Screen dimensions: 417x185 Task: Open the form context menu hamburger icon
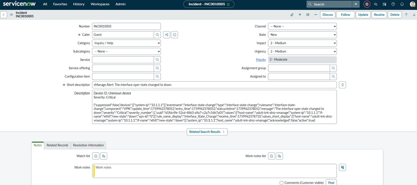[12, 15]
